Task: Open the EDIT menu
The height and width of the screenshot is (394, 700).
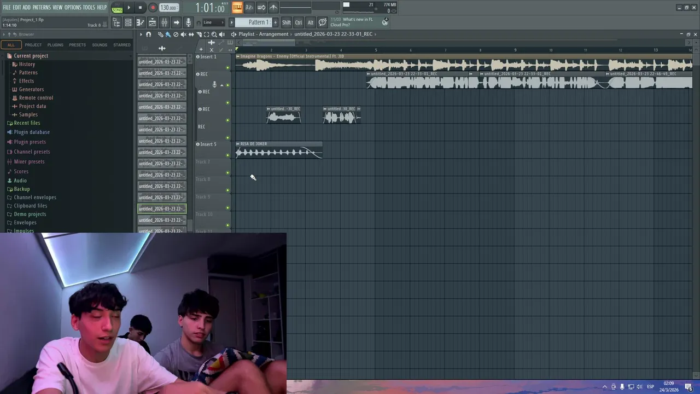Action: (x=17, y=7)
